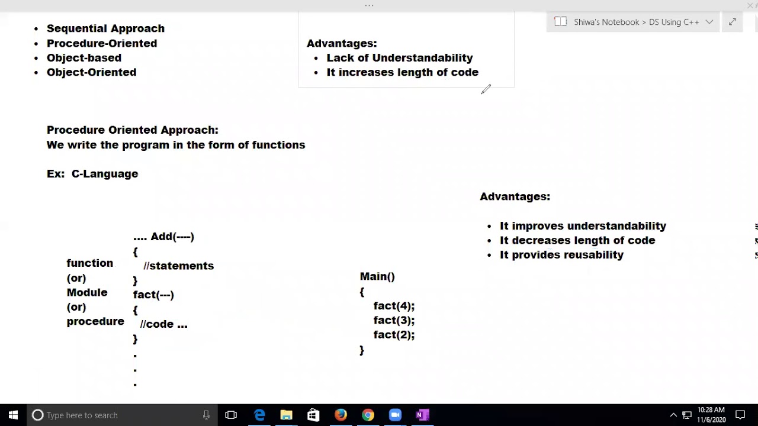The width and height of the screenshot is (758, 426).
Task: Click the 'Object-Oriented' bullet text
Action: [91, 72]
